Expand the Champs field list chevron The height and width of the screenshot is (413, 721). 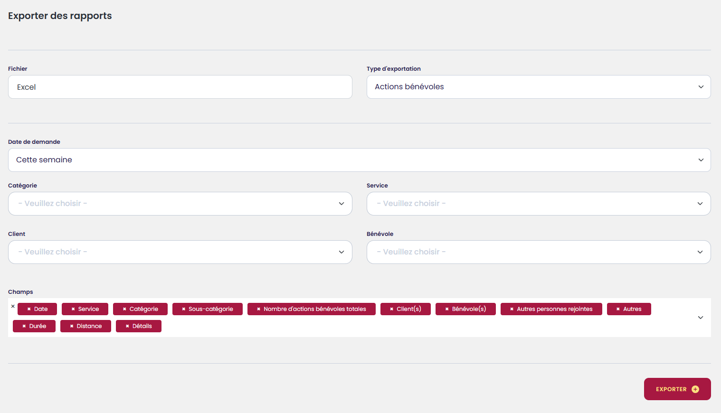(701, 318)
